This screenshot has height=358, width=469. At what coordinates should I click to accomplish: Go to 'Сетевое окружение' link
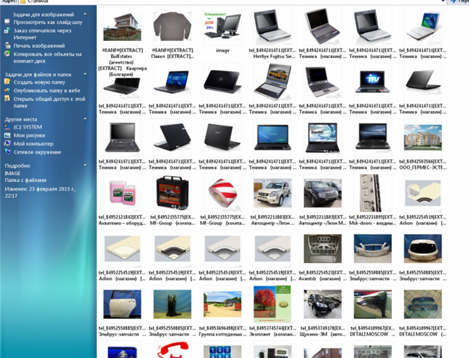coord(38,152)
